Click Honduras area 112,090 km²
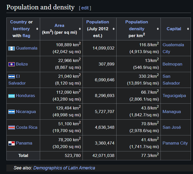Viewport: 193px width, 174px height. coord(68,92)
